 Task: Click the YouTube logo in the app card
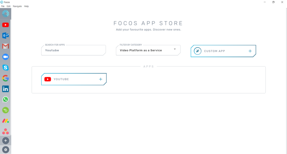coord(47,79)
